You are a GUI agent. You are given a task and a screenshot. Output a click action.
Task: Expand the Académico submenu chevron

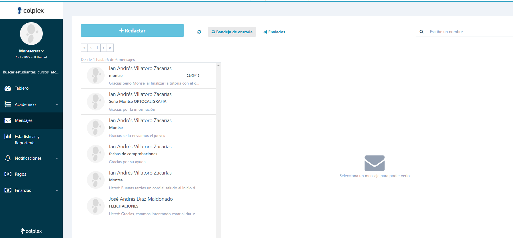(57, 104)
